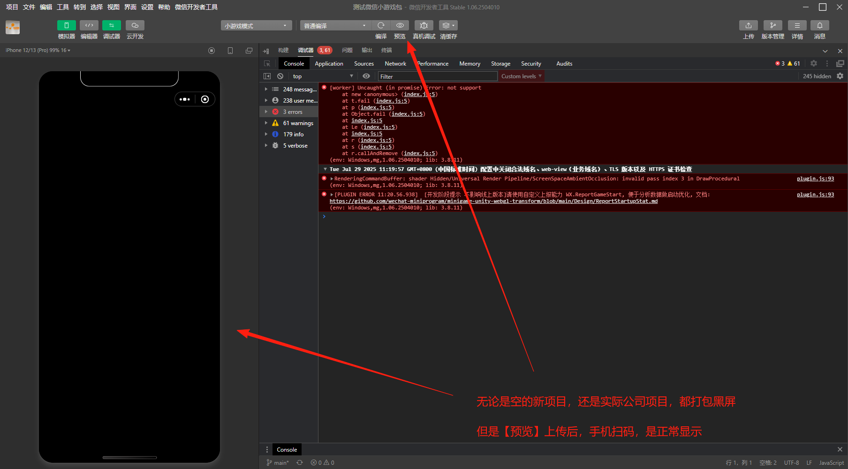The width and height of the screenshot is (848, 469).
Task: Click the JavaScript language mode status
Action: point(831,463)
